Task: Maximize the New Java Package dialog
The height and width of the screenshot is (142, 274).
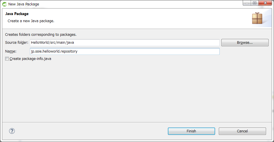Action: (254, 3)
